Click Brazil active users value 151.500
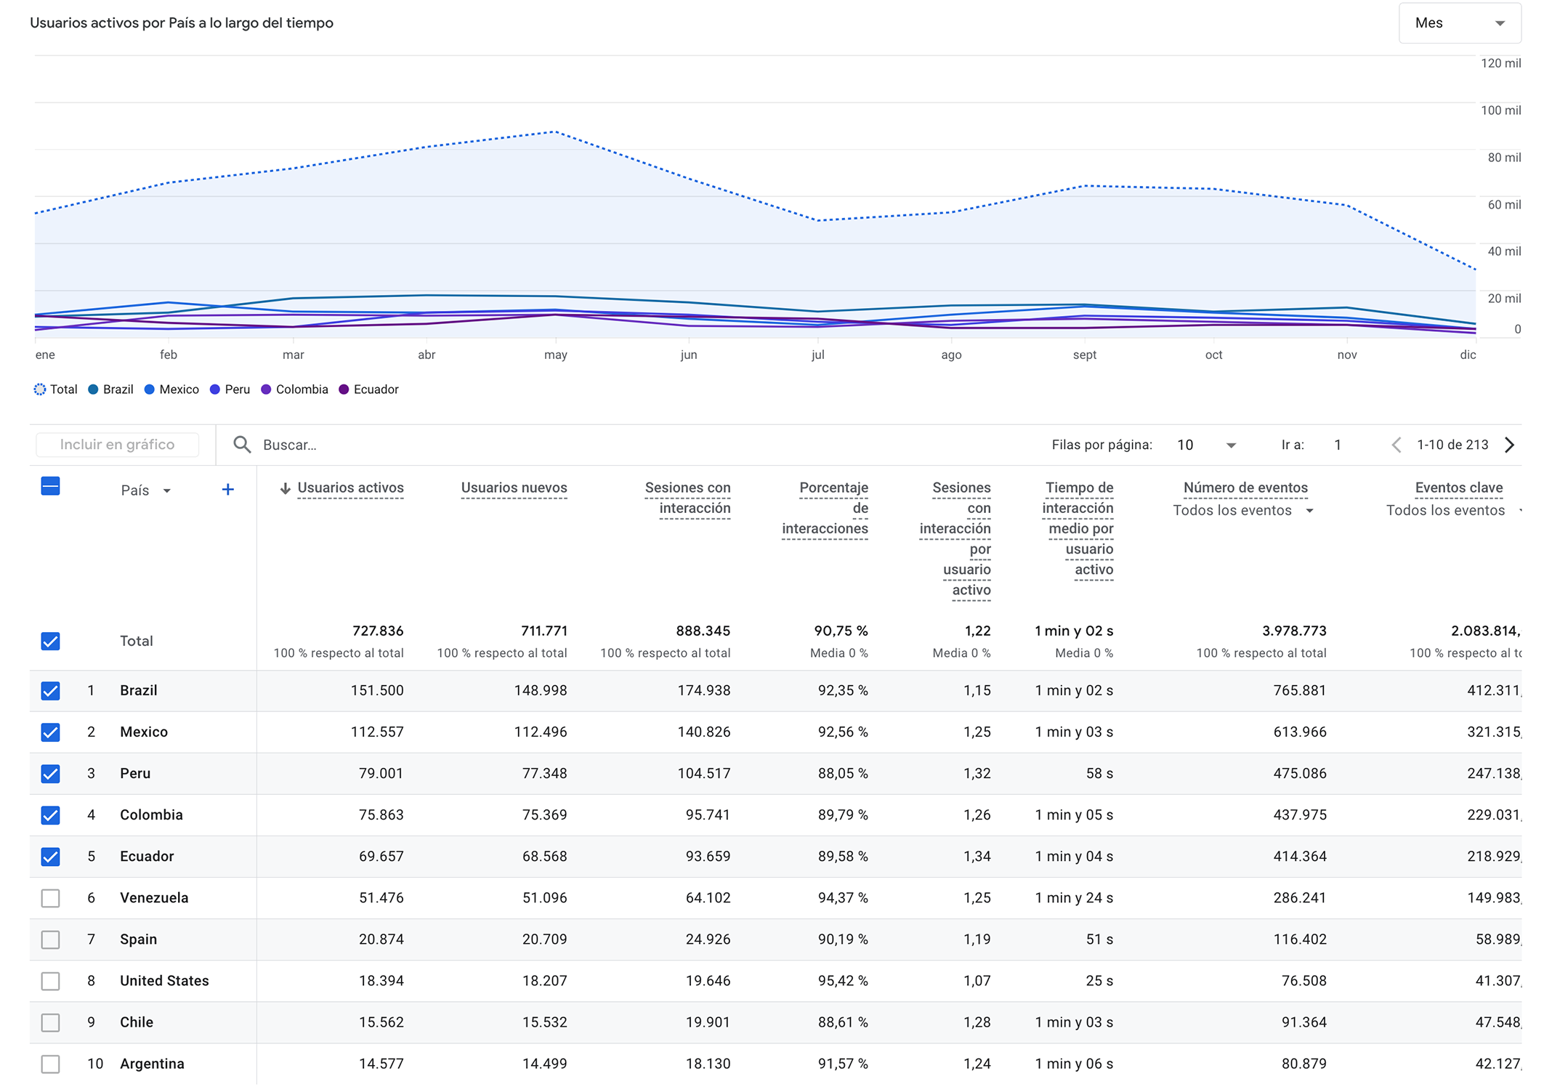The width and height of the screenshot is (1552, 1092). coord(377,690)
